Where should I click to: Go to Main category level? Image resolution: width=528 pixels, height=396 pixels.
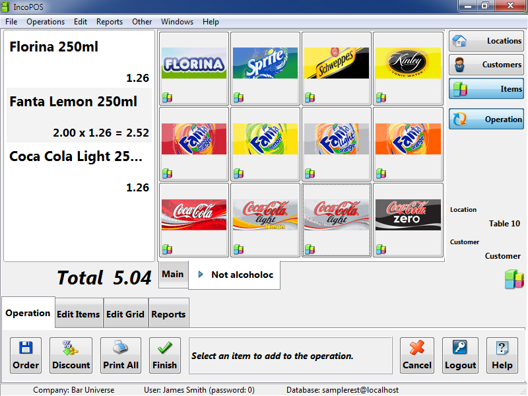click(173, 275)
